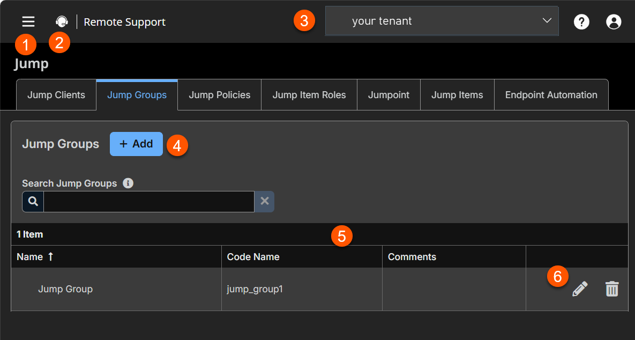Click the info icon beside Search Jump Groups
This screenshot has width=635, height=340.
click(x=128, y=183)
